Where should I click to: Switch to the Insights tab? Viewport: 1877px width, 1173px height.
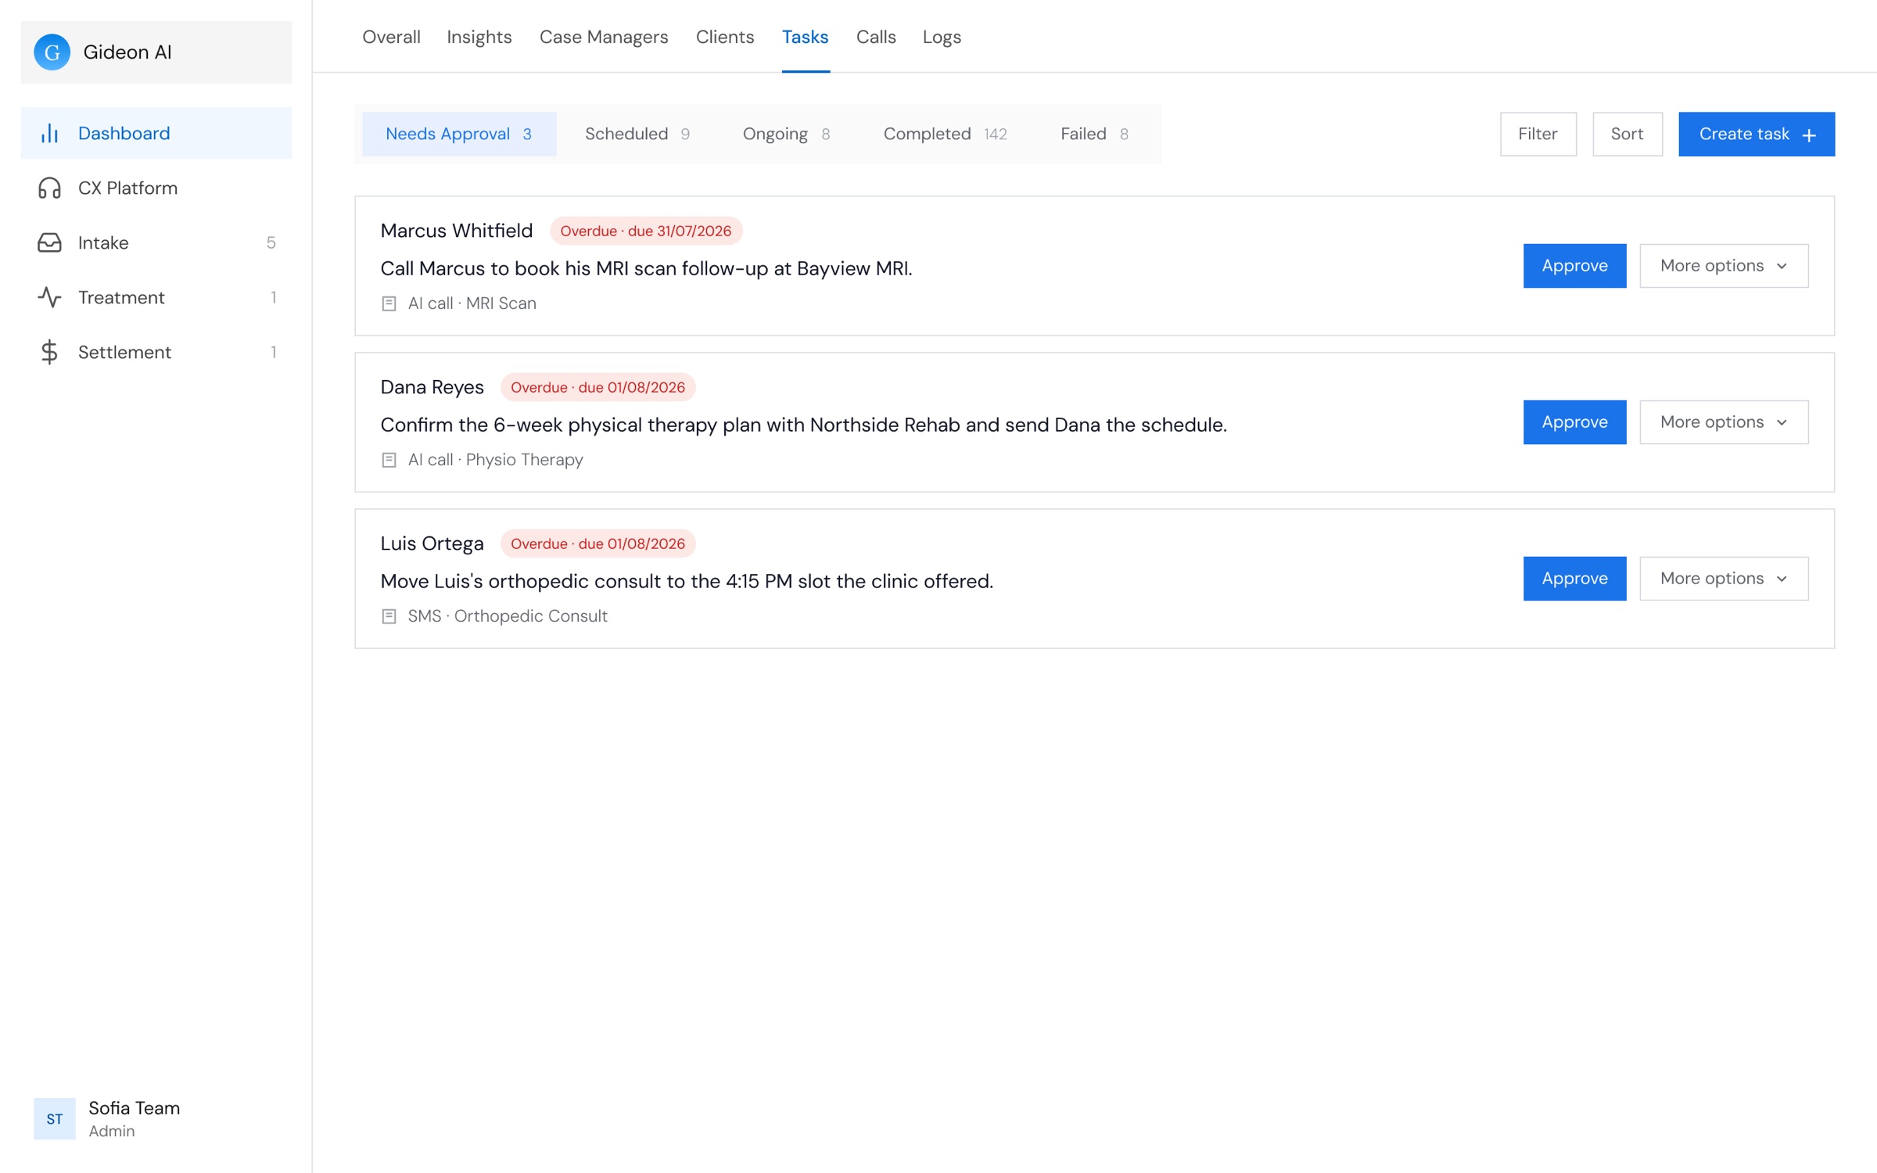coord(479,37)
